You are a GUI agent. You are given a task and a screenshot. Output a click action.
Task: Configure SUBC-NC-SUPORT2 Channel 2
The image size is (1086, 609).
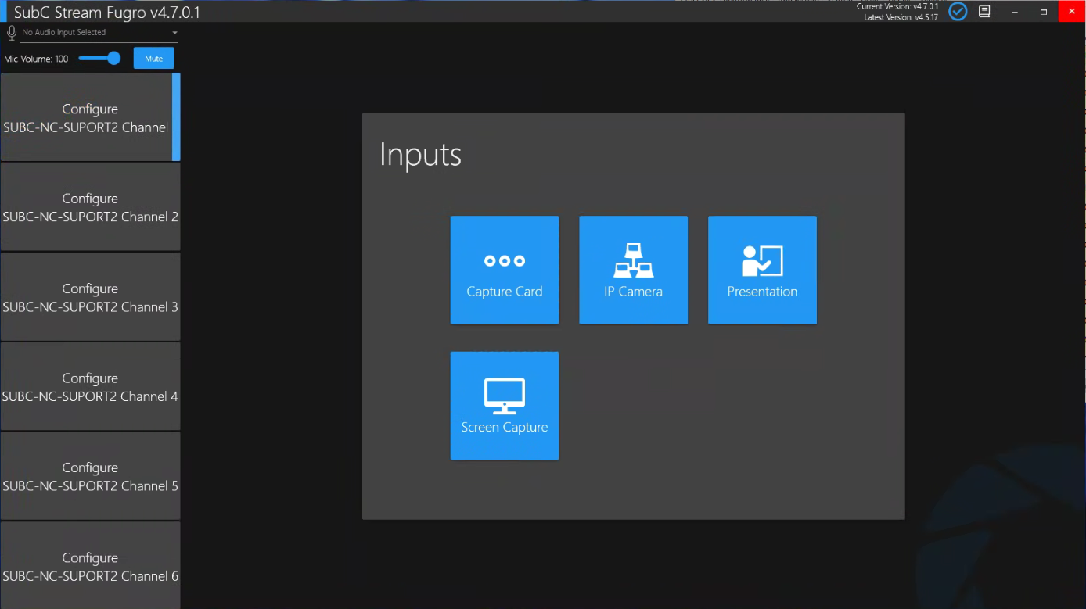point(90,207)
